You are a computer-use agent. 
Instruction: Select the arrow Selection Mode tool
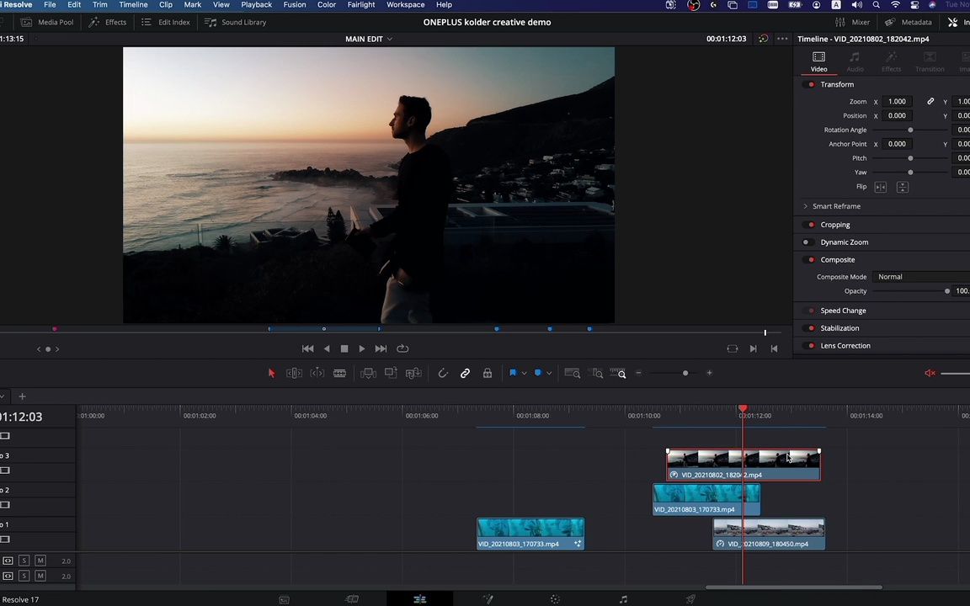click(271, 373)
